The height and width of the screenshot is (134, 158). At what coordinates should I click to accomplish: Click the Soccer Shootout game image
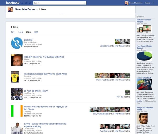[x=144, y=85]
